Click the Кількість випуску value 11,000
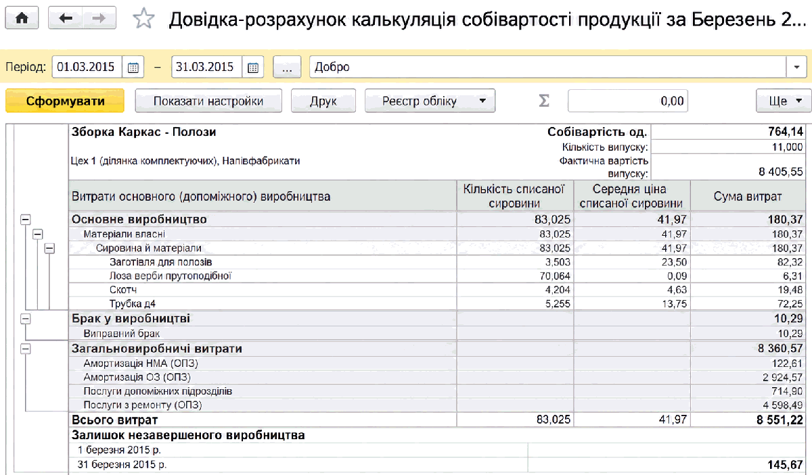This screenshot has height=475, width=812. point(787,147)
